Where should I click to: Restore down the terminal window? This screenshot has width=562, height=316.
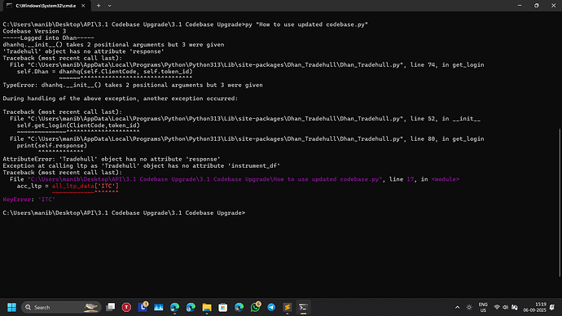click(x=537, y=6)
